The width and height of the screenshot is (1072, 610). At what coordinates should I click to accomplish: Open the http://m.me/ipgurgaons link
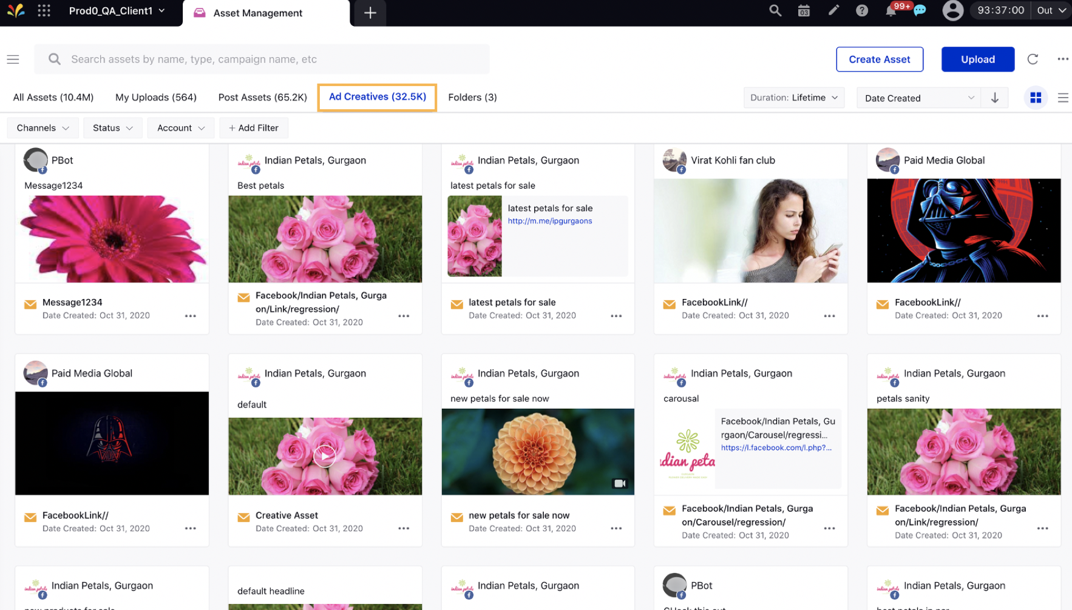(x=550, y=221)
